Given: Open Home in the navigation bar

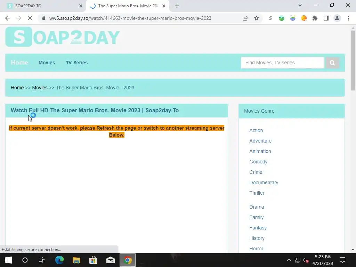Looking at the screenshot, I should (19, 63).
